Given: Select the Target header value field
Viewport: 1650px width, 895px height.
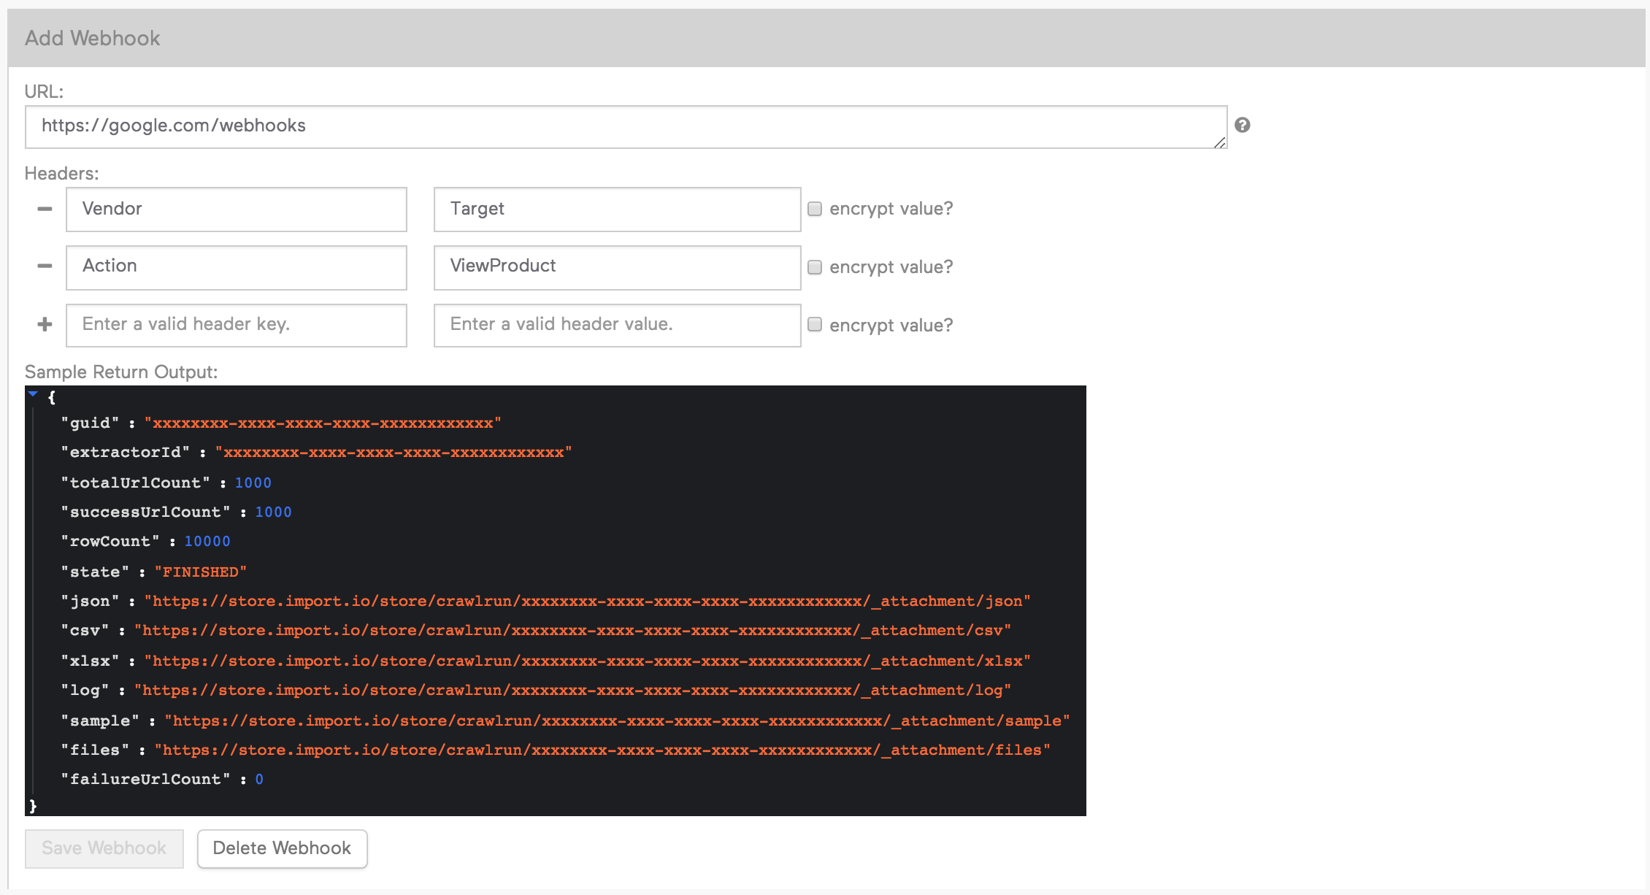Looking at the screenshot, I should point(616,209).
